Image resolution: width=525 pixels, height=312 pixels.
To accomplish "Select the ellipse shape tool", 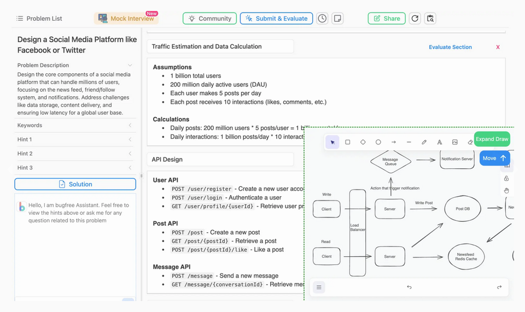I will (378, 142).
